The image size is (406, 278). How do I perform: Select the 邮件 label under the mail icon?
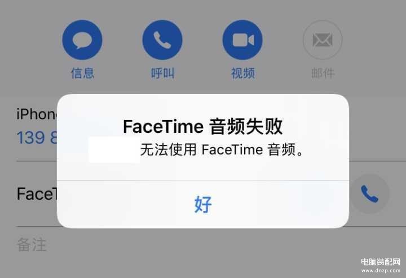[x=323, y=73]
